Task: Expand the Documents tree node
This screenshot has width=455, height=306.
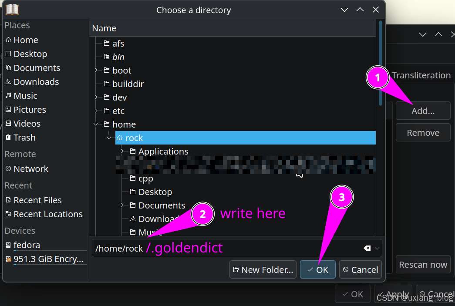Action: [x=122, y=205]
